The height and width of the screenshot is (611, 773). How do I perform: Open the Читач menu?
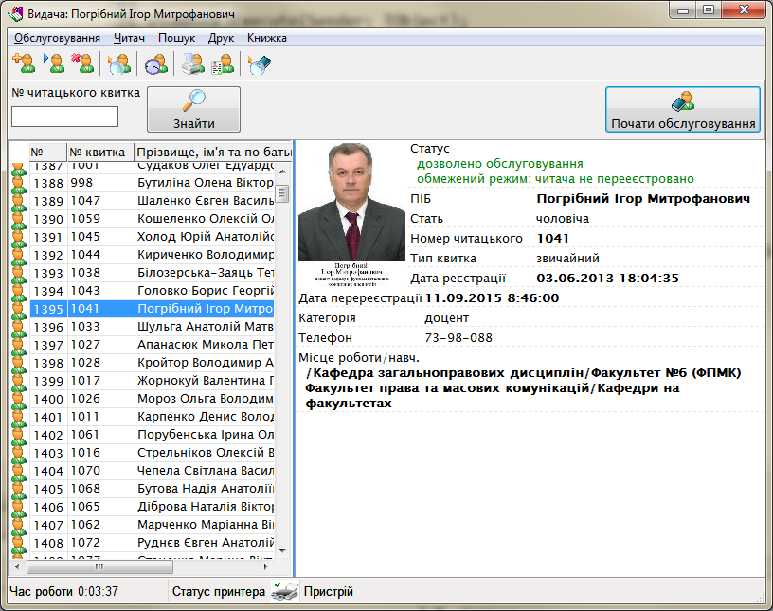[x=129, y=38]
